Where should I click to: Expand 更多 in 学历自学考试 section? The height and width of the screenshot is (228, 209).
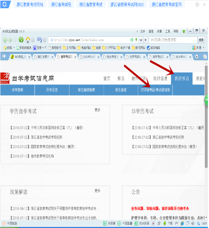pos(97,110)
